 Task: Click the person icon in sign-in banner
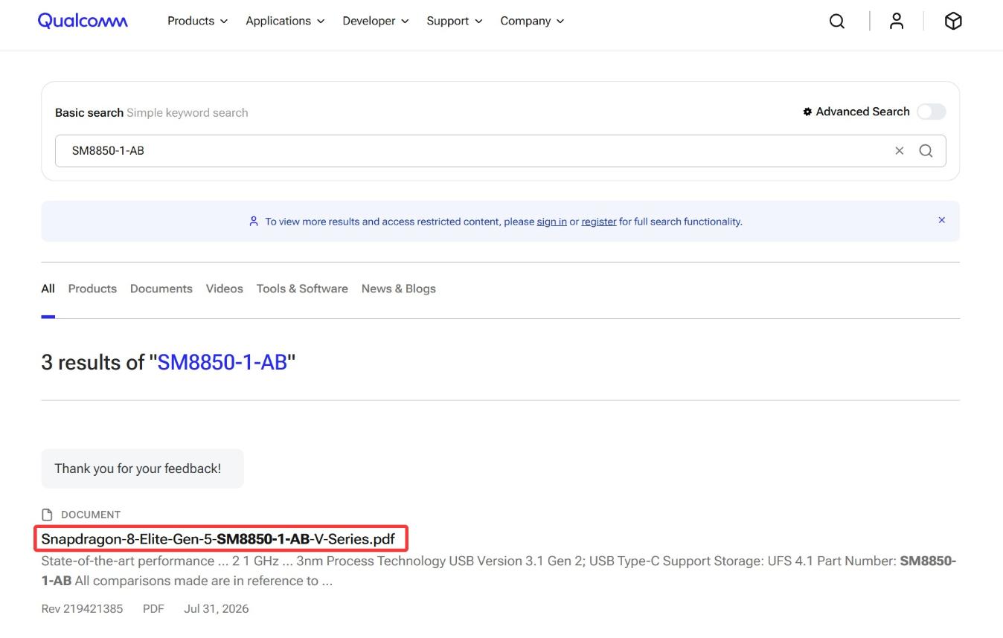[x=254, y=222]
